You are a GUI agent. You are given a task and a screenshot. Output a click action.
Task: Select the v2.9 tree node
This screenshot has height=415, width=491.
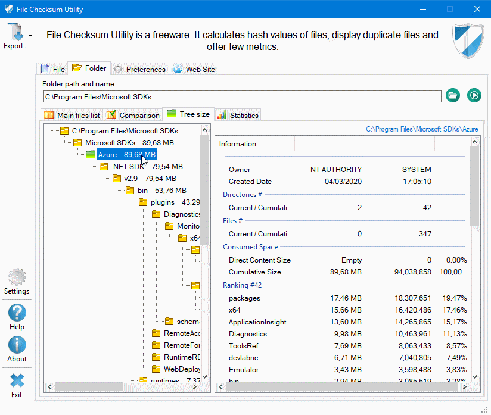pos(130,178)
